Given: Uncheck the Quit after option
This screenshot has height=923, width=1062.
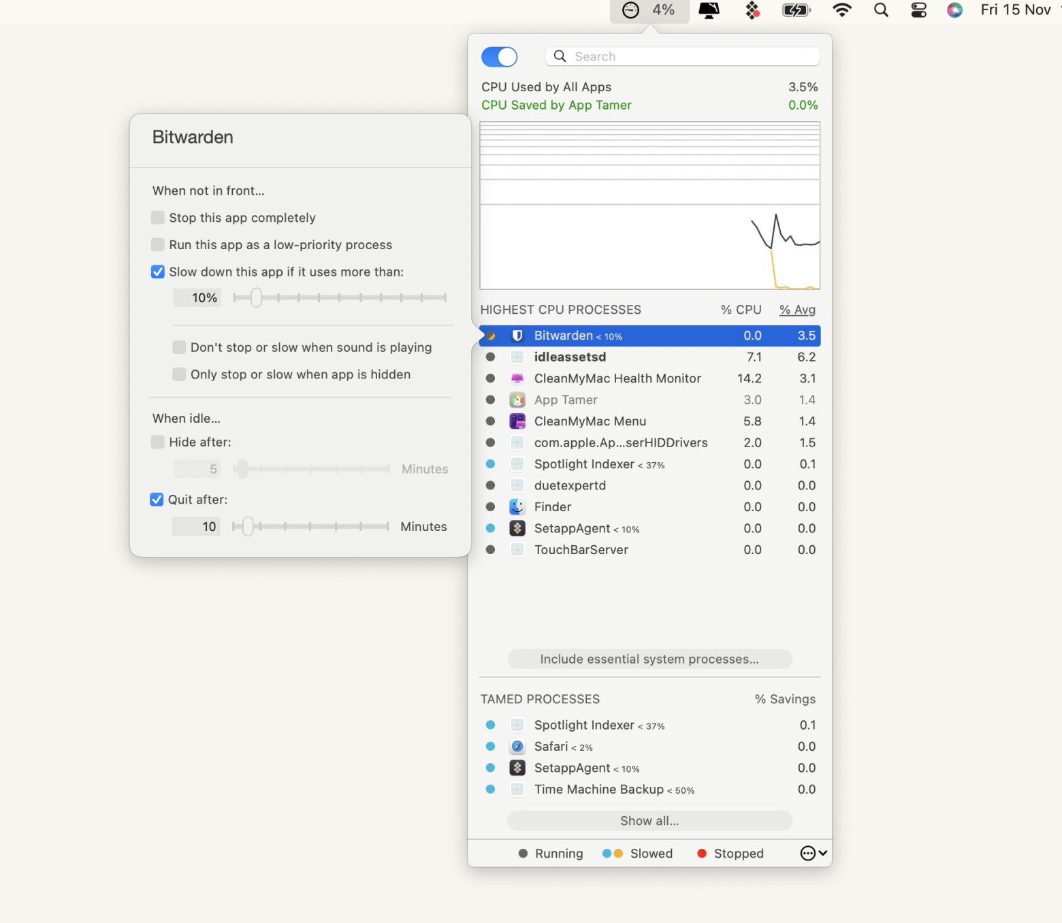Looking at the screenshot, I should tap(157, 500).
